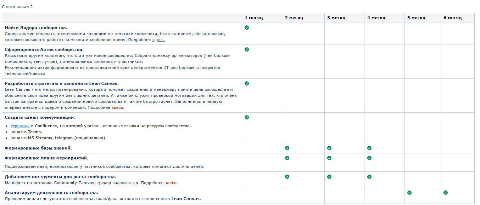
Task: Open the здесь link in Найти Лидера row
Action: pyautogui.click(x=158, y=40)
